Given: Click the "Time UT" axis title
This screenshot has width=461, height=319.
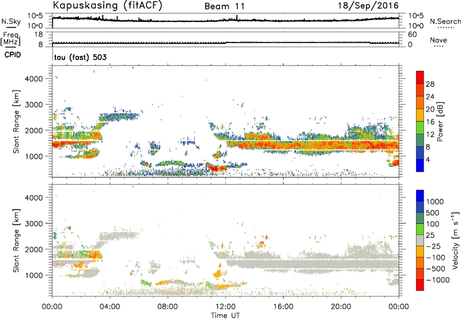Looking at the screenshot, I should pos(225,316).
